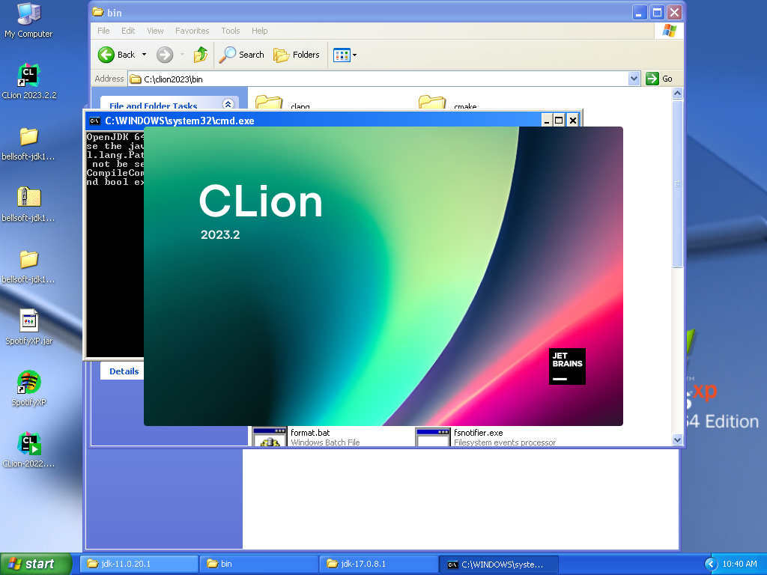Open the CLion-2022 installer on desktop
The image size is (767, 575).
click(28, 450)
